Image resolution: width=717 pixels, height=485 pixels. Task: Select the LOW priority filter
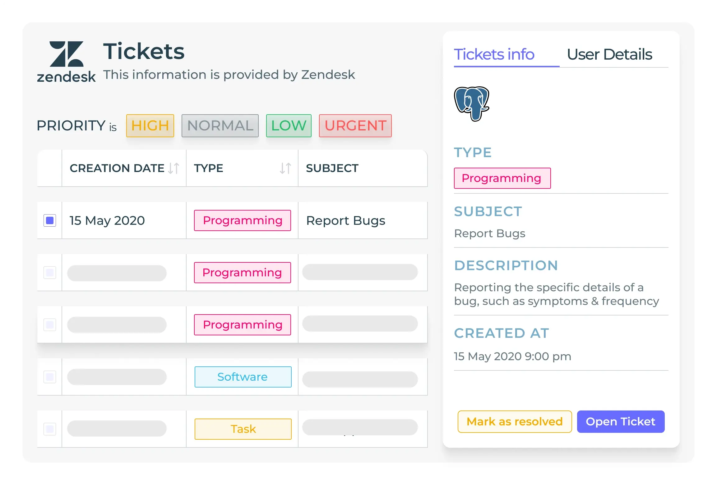point(289,126)
